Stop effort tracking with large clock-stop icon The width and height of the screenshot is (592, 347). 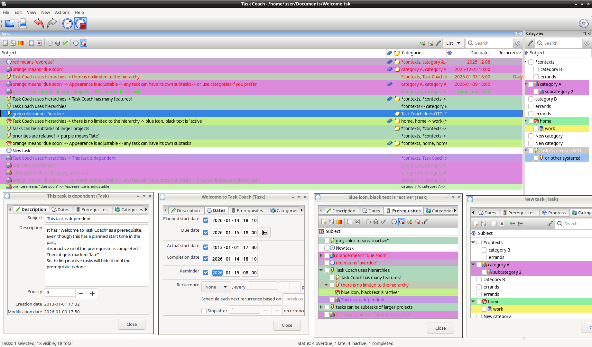click(80, 23)
